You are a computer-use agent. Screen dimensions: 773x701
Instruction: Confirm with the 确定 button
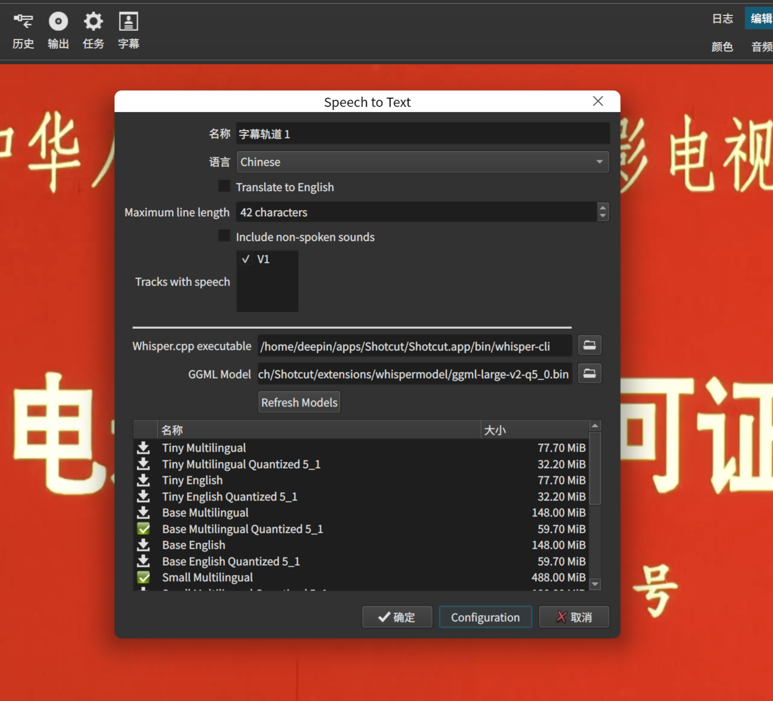point(397,617)
